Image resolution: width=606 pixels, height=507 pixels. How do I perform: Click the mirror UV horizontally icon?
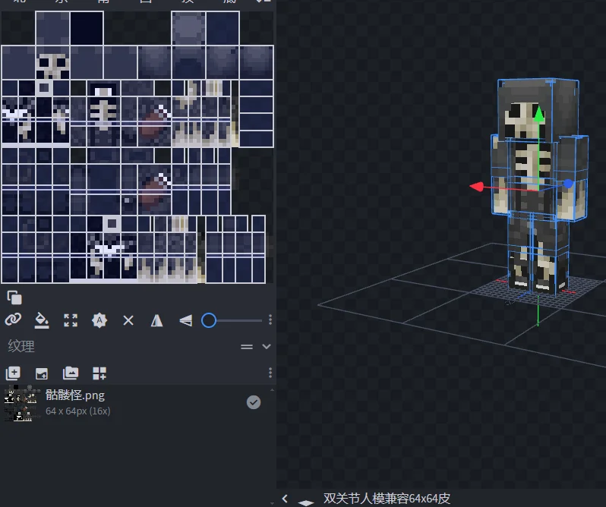[x=156, y=320]
